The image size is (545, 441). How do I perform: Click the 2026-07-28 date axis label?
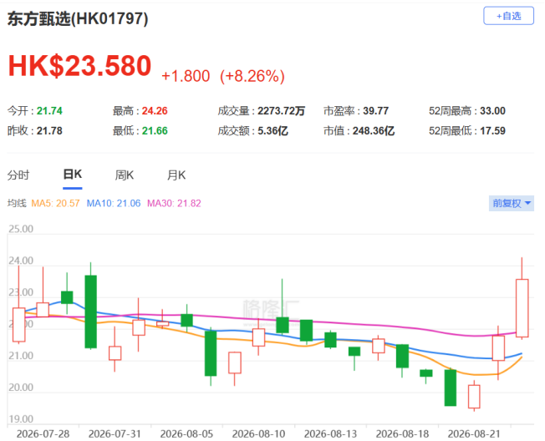43,433
